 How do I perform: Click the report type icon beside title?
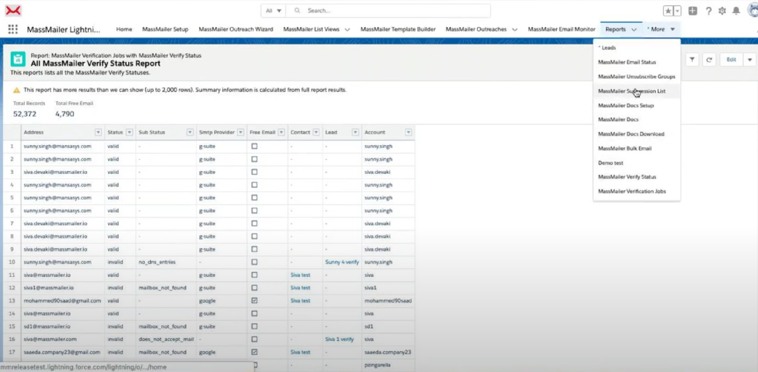[18, 59]
